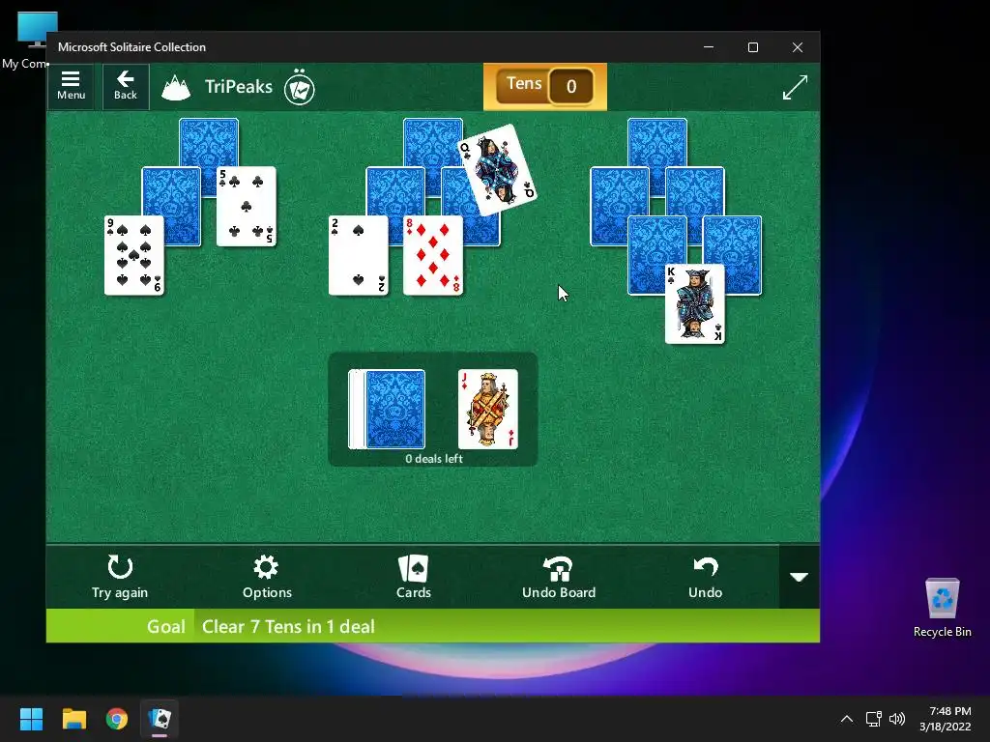Screen dimensions: 990x742
Task: Launch Chrome from the taskbar
Action: coord(117,719)
